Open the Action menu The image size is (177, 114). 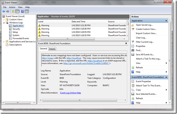coord(12,7)
